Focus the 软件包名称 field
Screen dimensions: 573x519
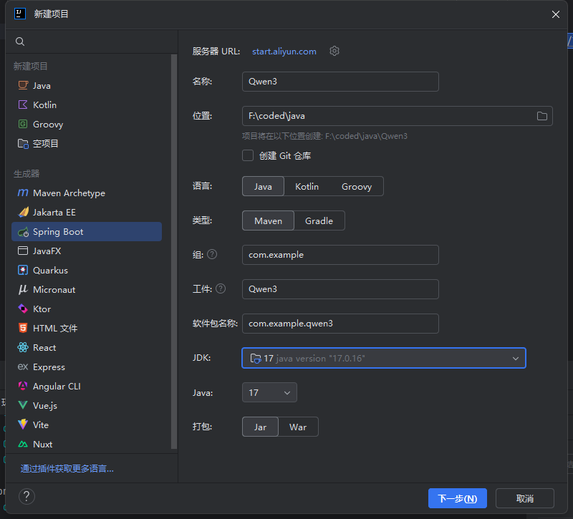[340, 324]
